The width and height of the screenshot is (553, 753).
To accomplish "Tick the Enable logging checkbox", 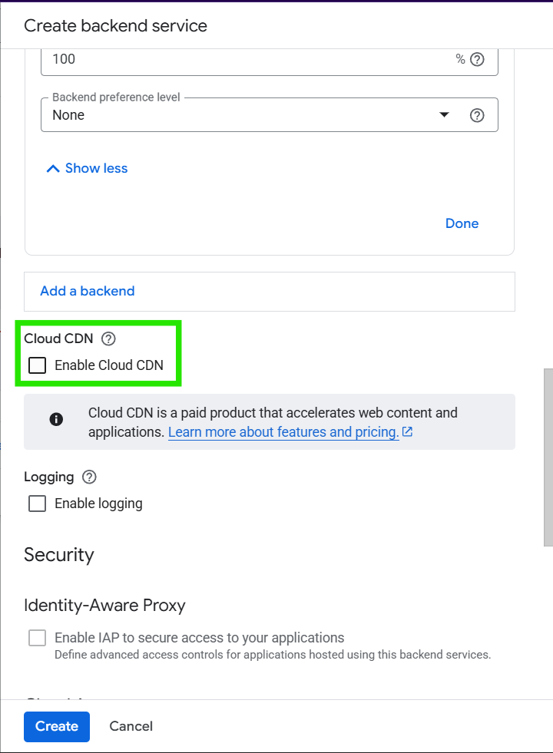I will pyautogui.click(x=37, y=504).
